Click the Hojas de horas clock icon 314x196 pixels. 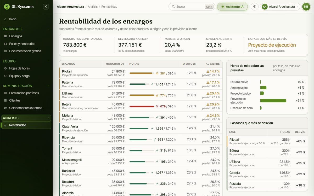(5, 68)
